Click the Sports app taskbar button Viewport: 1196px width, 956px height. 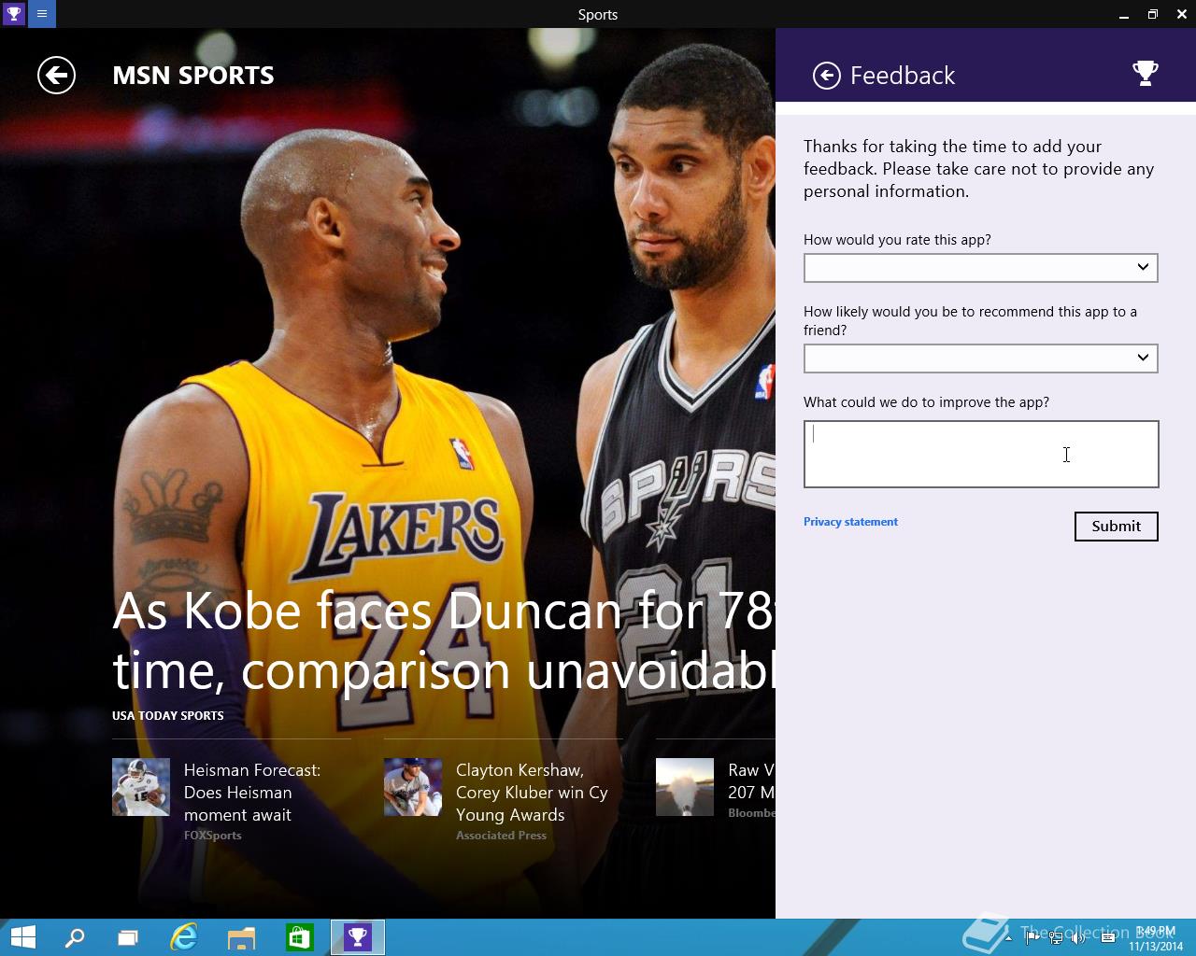tap(358, 937)
